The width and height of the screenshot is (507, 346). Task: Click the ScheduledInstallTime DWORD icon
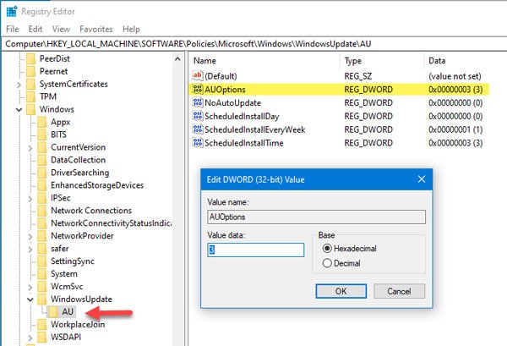point(197,143)
